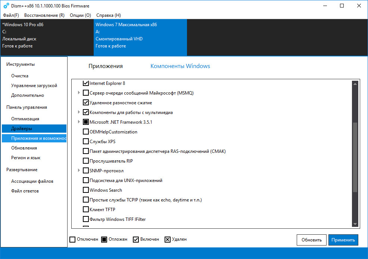Expand the Microsoft .NET Framework 3.5.1 node
368x259 pixels.
pyautogui.click(x=79, y=122)
